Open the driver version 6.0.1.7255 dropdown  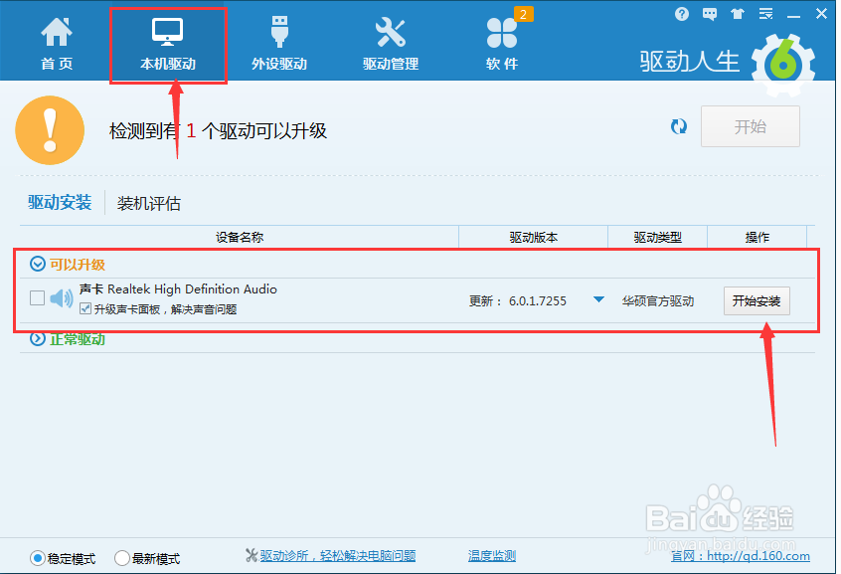coord(598,295)
